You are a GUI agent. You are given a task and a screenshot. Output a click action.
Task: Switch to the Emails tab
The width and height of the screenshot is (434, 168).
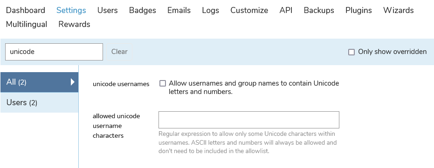coord(179,10)
